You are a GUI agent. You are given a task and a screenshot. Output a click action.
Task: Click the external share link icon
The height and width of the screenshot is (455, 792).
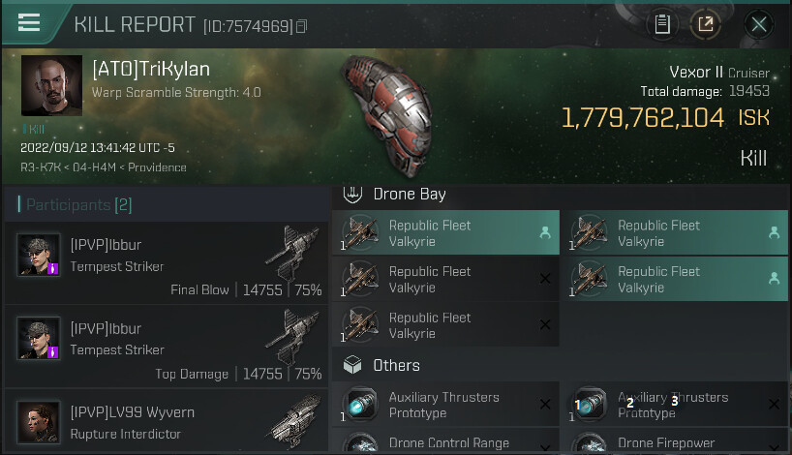tap(706, 24)
